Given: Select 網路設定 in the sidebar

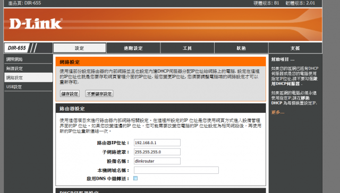Looking at the screenshot, I should pyautogui.click(x=28, y=77).
